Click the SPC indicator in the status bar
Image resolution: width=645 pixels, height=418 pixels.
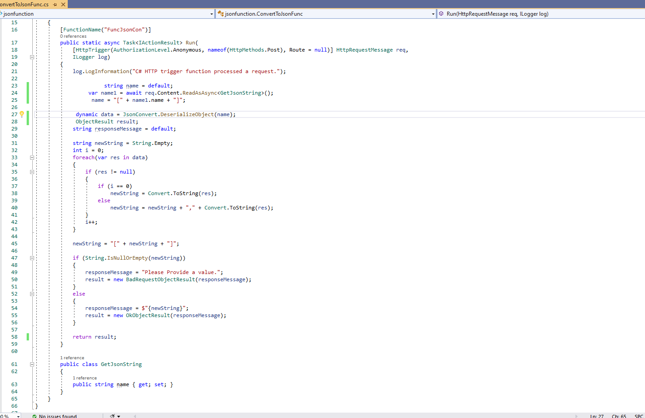[x=639, y=416]
